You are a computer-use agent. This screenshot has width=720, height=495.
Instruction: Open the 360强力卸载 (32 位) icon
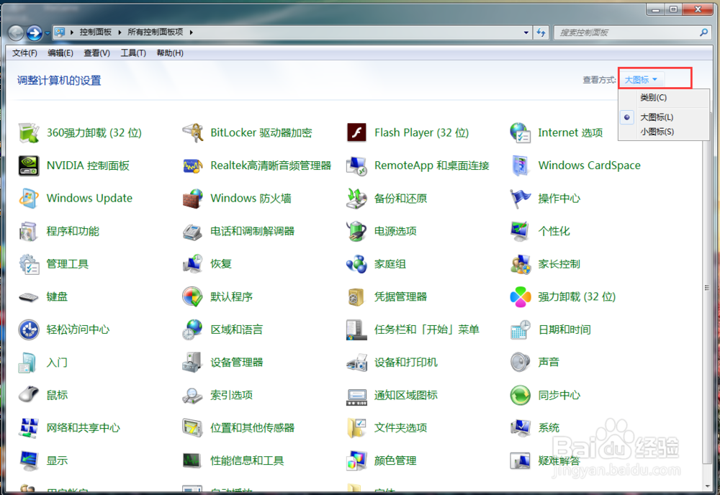[29, 132]
